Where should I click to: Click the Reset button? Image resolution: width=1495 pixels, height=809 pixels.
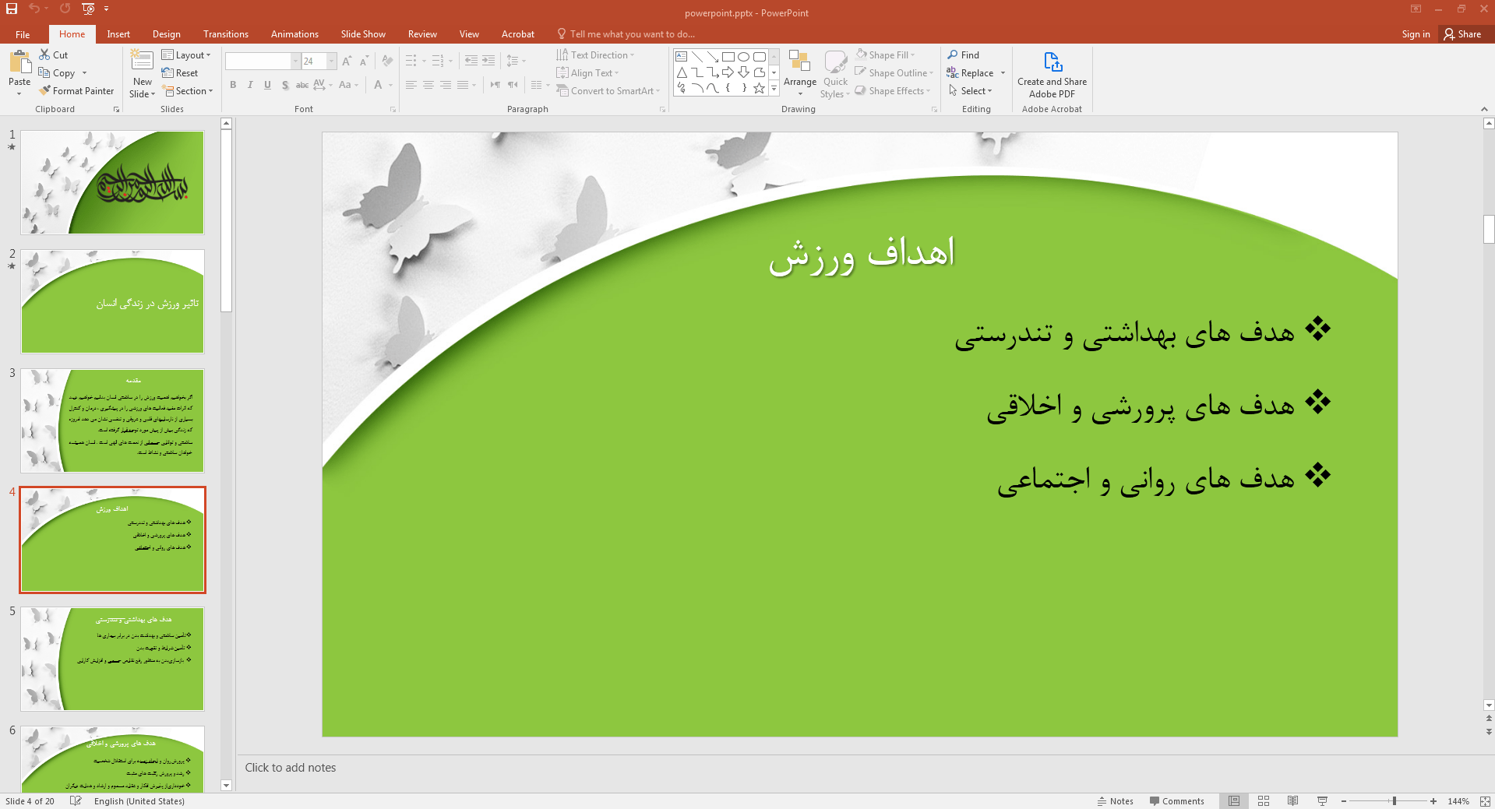[180, 72]
